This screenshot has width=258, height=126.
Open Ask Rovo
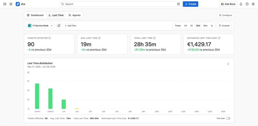228,4
